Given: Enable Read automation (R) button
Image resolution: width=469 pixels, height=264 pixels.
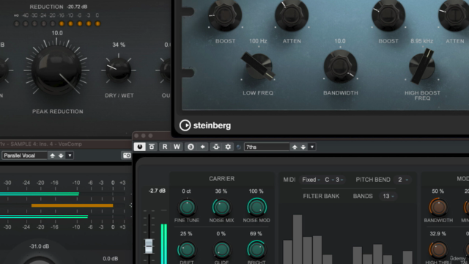Looking at the screenshot, I should tap(164, 147).
